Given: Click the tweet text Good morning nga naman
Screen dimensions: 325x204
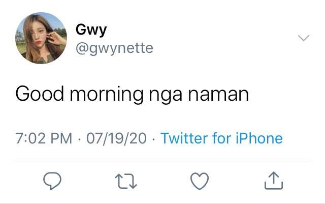Looking at the screenshot, I should 132,95.
